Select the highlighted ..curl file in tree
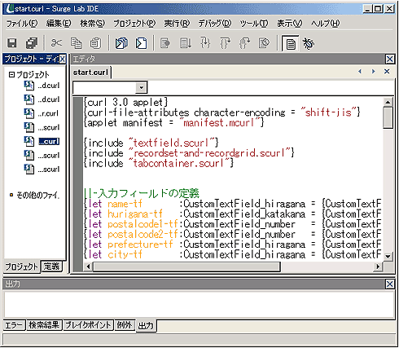Image resolution: width=399 pixels, height=348 pixels. tap(42, 141)
